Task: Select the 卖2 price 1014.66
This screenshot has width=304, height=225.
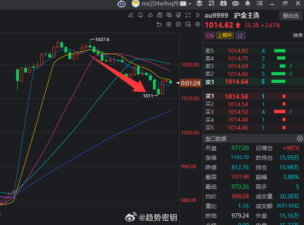Action: (238, 74)
